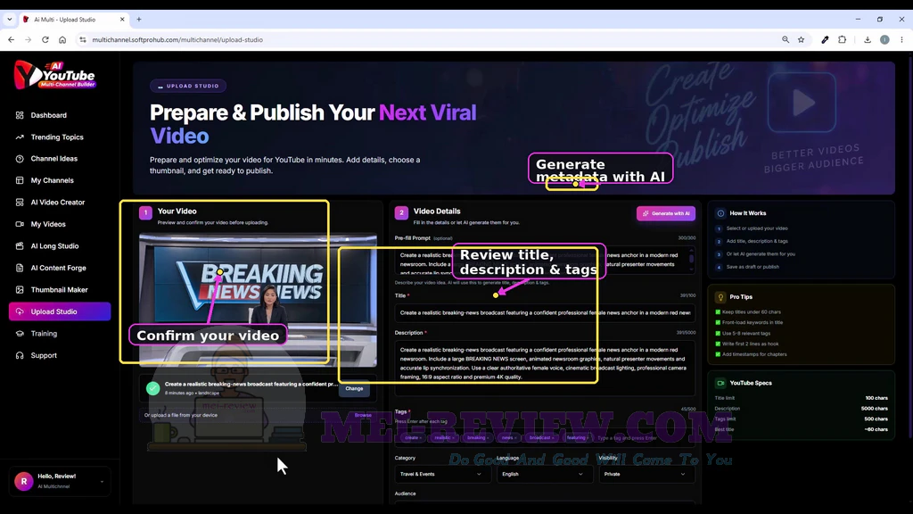Viewport: 913px width, 514px height.
Task: Click the YouTube Specs camera icon
Action: (x=720, y=383)
